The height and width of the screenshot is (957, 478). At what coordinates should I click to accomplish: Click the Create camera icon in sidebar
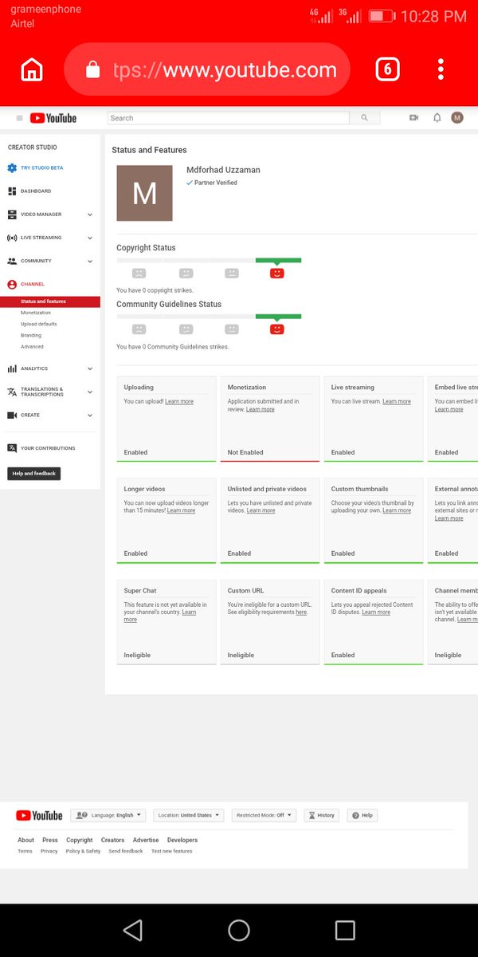(x=12, y=415)
